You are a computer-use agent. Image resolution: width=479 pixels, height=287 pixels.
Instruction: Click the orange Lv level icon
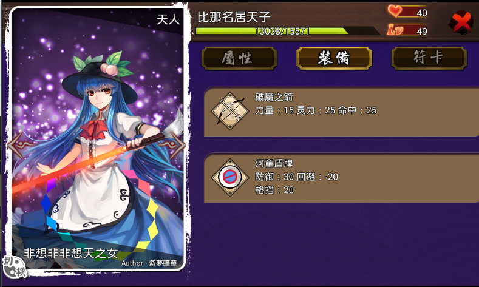point(395,30)
